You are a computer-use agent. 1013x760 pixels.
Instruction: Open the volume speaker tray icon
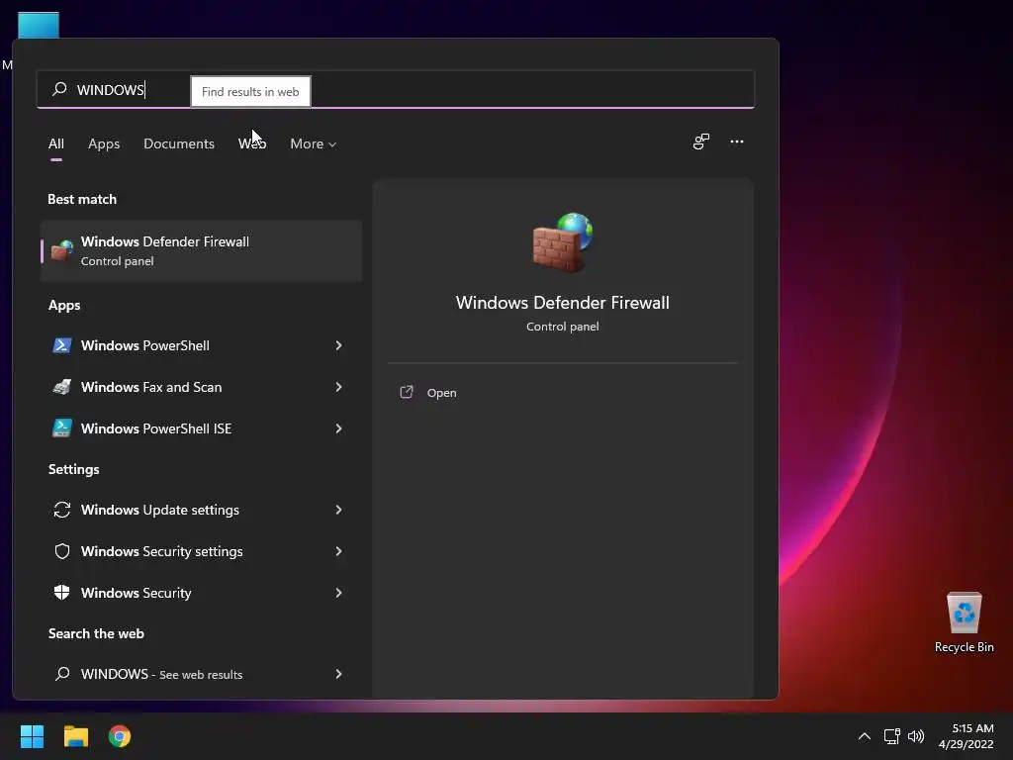(x=916, y=736)
